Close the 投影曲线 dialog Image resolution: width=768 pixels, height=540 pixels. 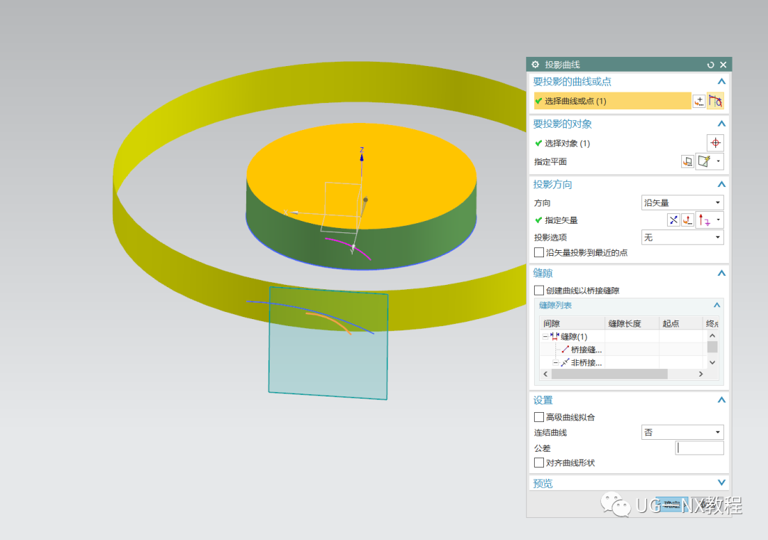tap(723, 65)
